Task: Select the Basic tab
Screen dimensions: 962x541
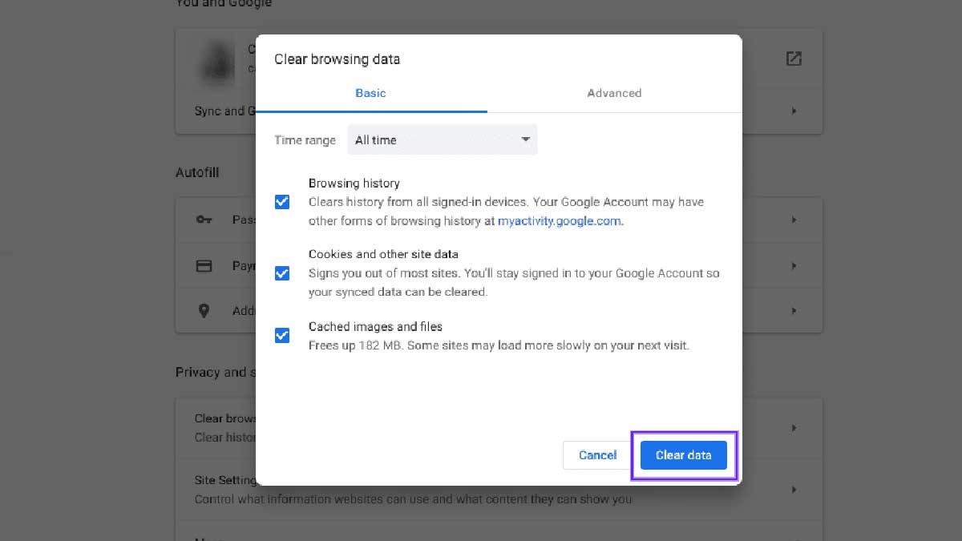Action: click(x=370, y=93)
